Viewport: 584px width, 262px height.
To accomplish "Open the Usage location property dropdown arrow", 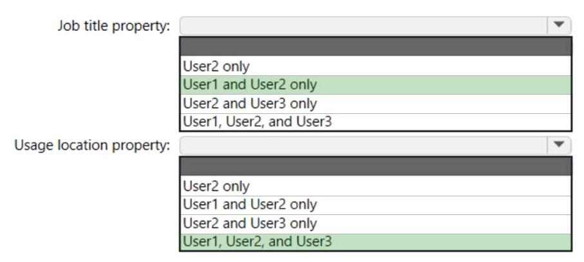I will pyautogui.click(x=558, y=145).
